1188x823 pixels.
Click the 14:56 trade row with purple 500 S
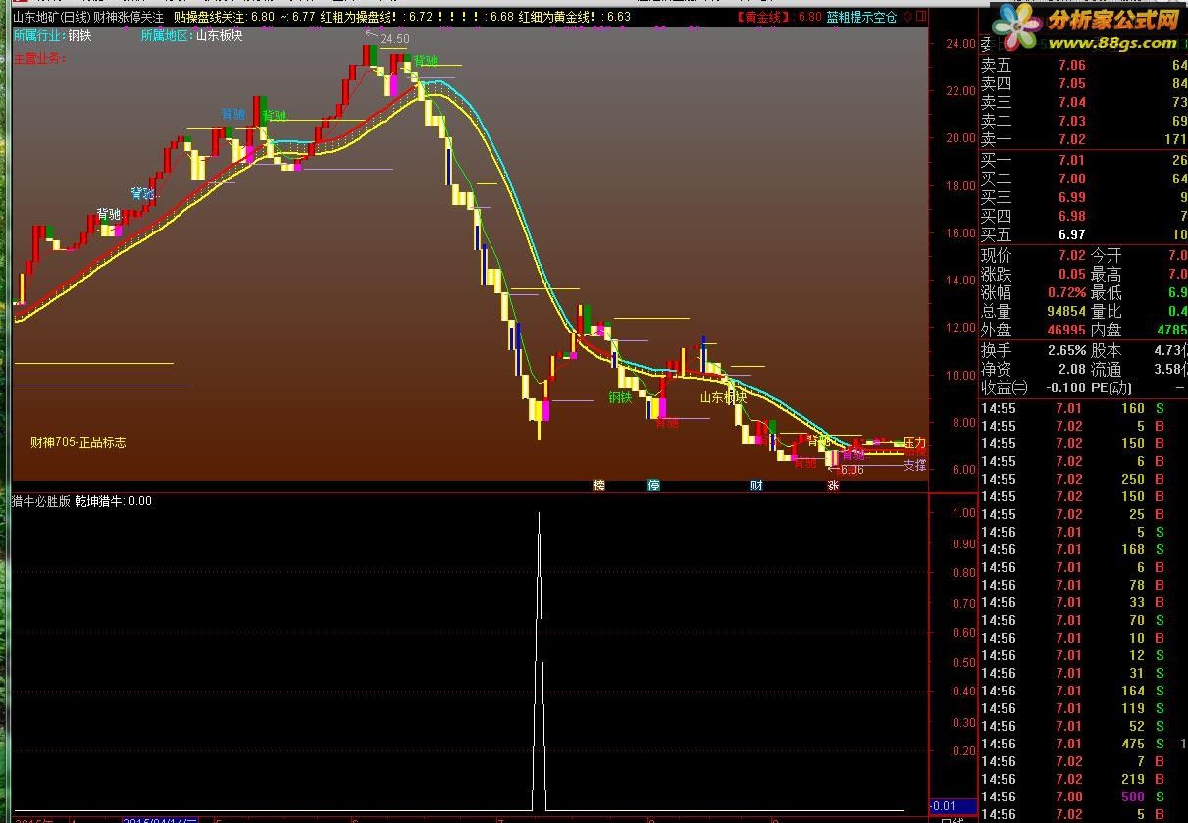pyautogui.click(x=1083, y=797)
